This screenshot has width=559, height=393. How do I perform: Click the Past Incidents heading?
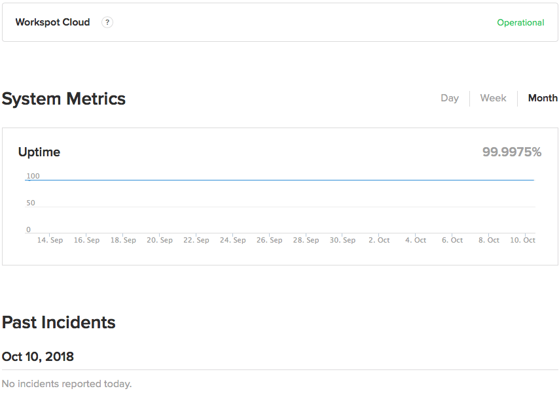59,322
